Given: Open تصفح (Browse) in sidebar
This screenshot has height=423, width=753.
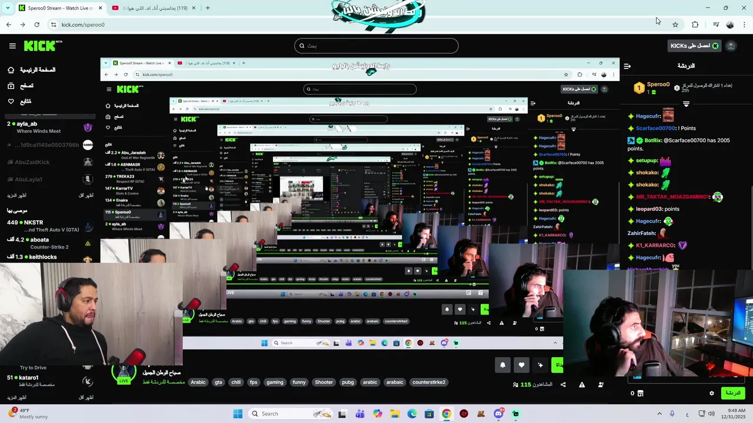Looking at the screenshot, I should tap(21, 86).
